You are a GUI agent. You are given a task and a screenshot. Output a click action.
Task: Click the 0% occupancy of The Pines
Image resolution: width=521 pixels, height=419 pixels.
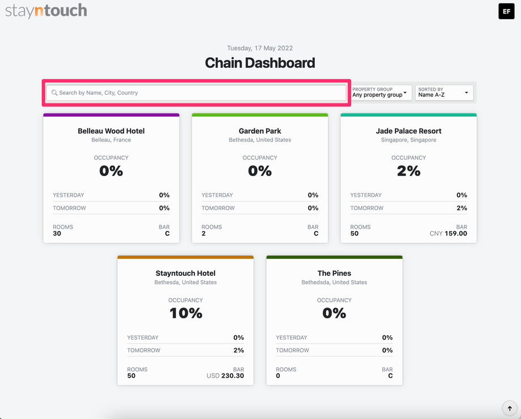click(x=334, y=313)
